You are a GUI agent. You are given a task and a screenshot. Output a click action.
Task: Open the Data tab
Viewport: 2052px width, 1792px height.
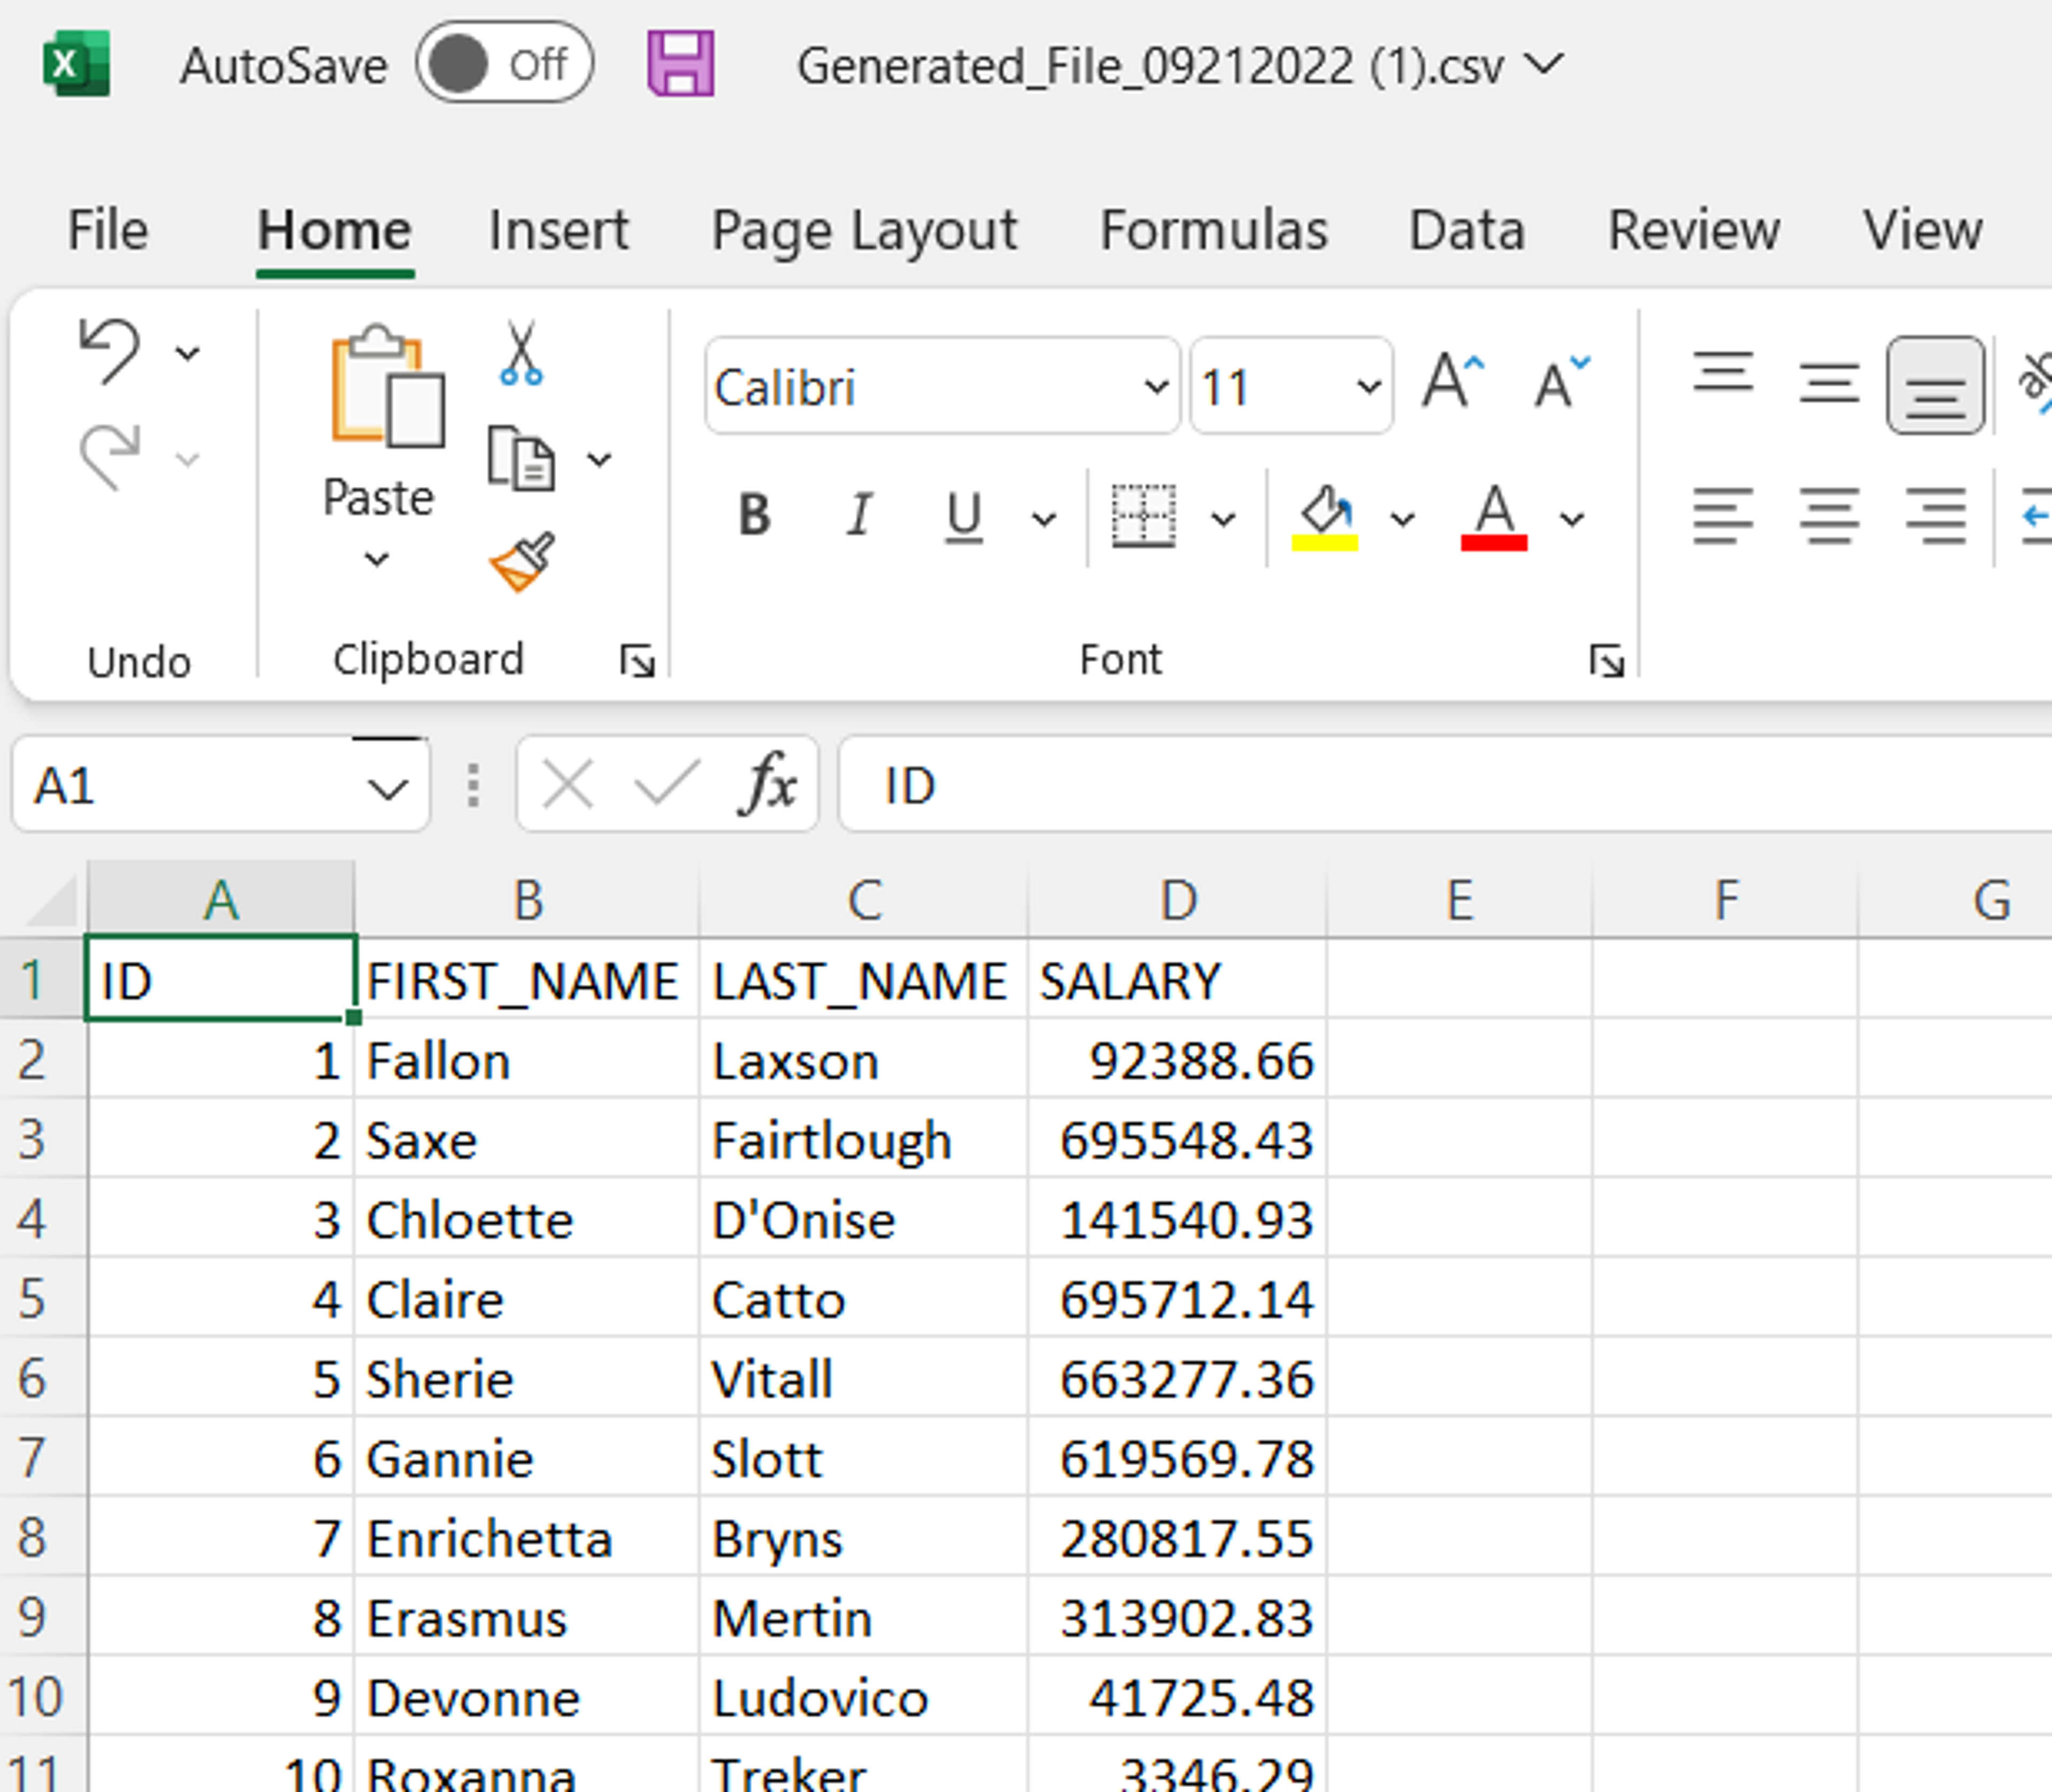click(1467, 230)
